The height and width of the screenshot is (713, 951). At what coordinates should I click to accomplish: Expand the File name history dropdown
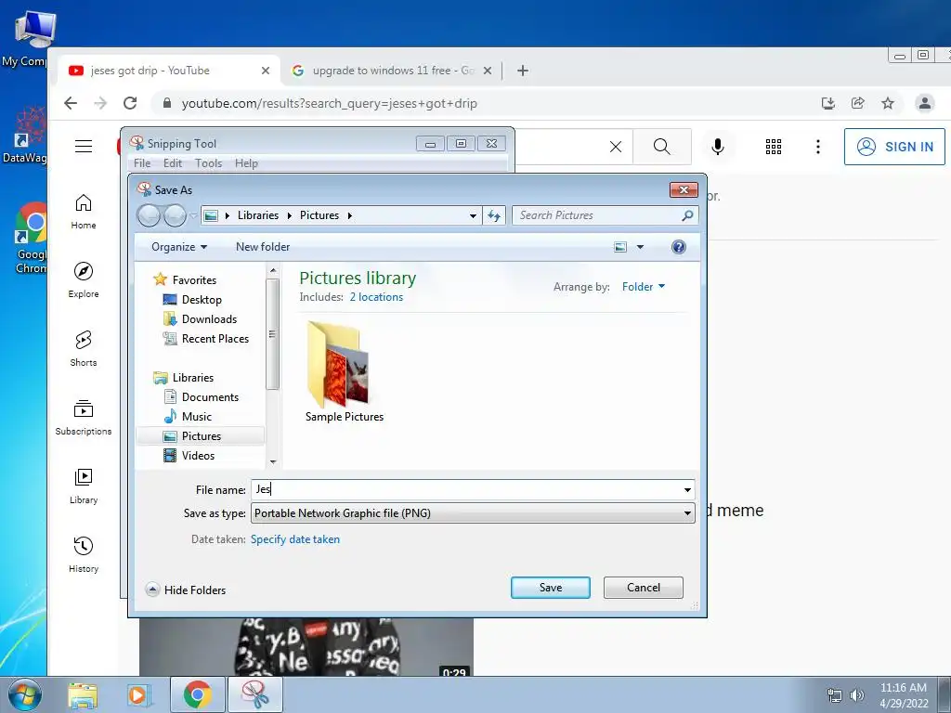point(687,490)
